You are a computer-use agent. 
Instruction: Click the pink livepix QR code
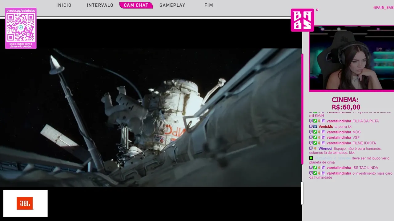[x=21, y=27]
